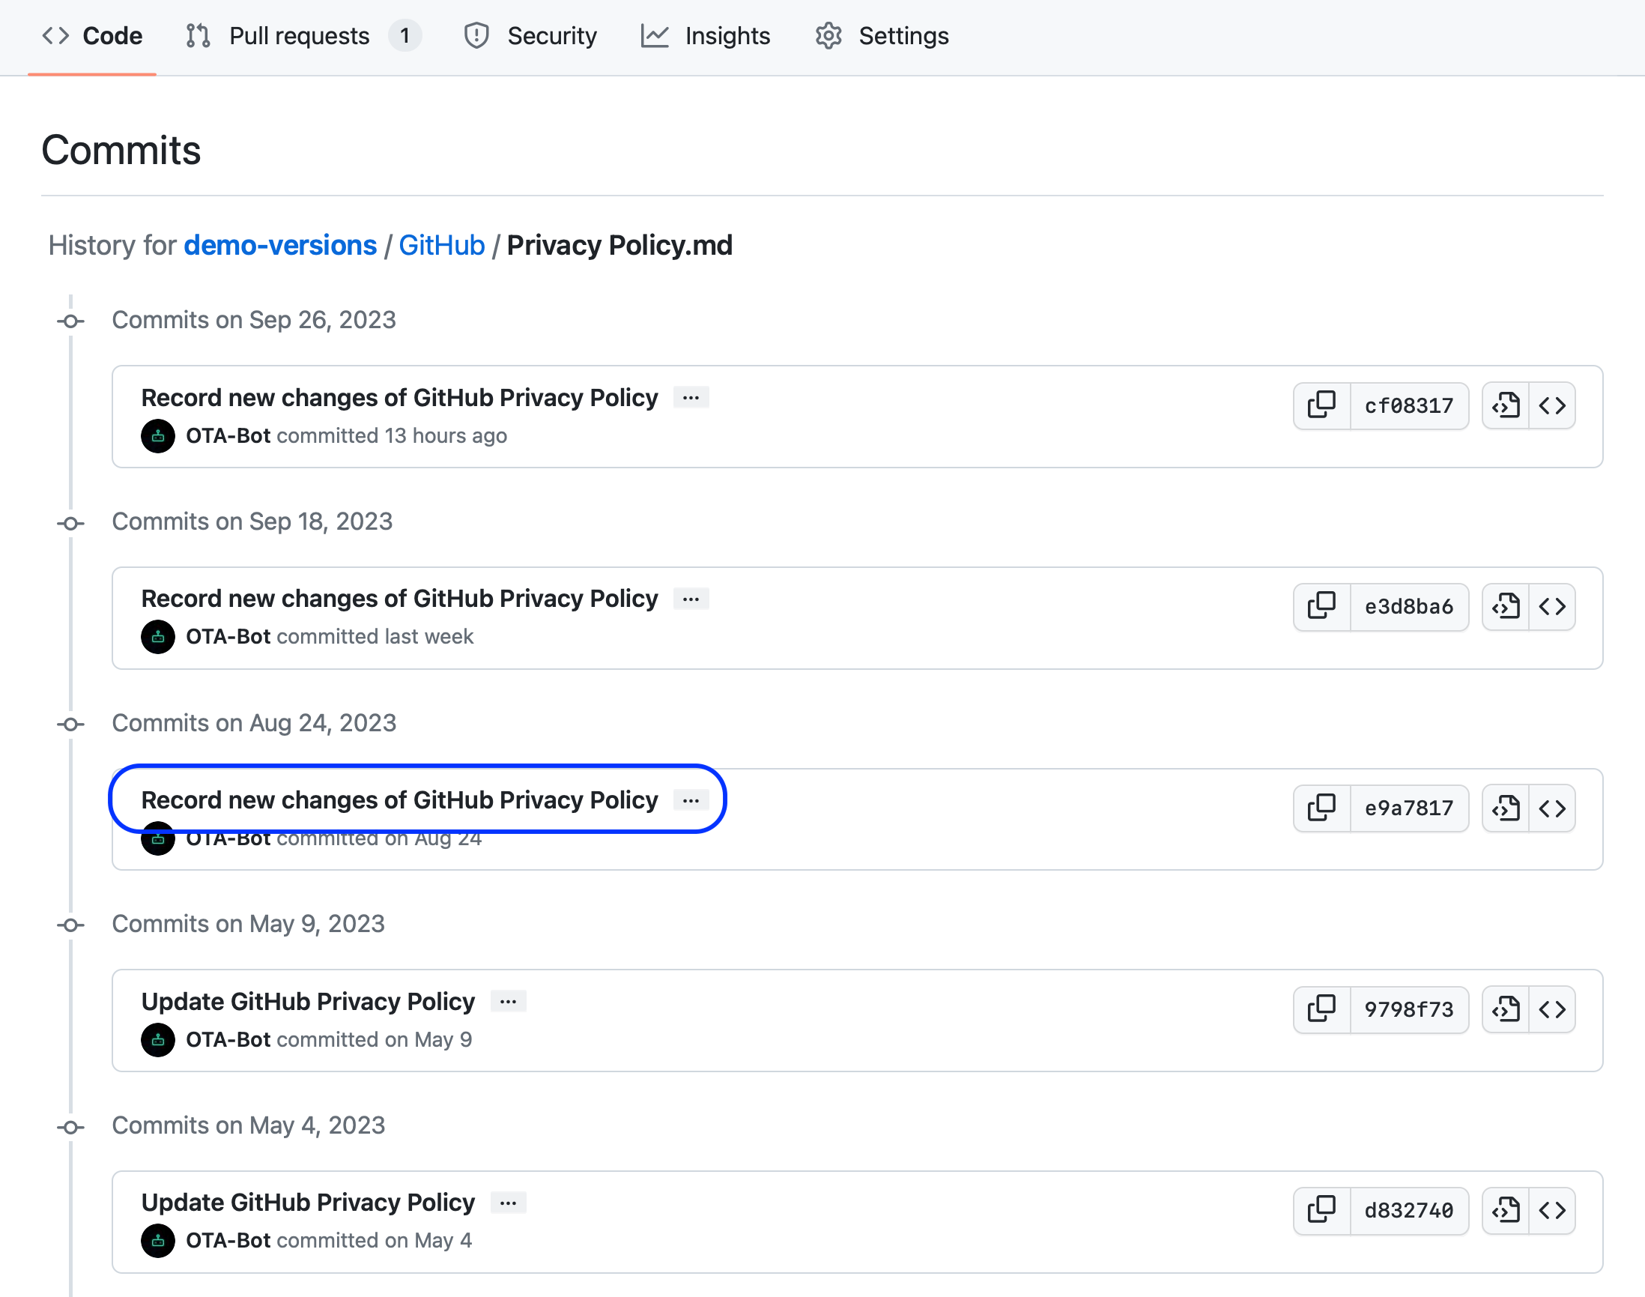Expand the ellipsis menu for Aug 24 commit
This screenshot has height=1297, width=1645.
pyautogui.click(x=691, y=800)
